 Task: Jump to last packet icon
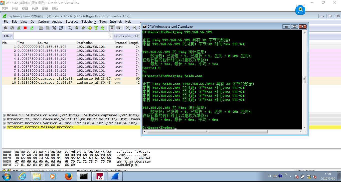coord(102,28)
